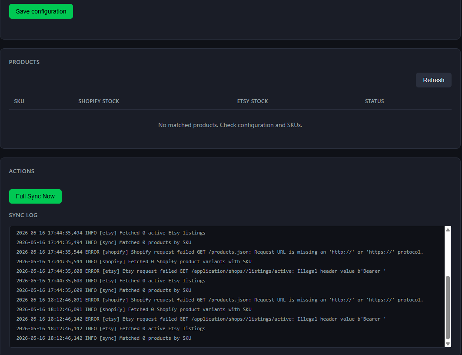
Task: Click the 18:12:46,091 'Fetched 0 Shopify product variants' line
Action: [134, 310]
